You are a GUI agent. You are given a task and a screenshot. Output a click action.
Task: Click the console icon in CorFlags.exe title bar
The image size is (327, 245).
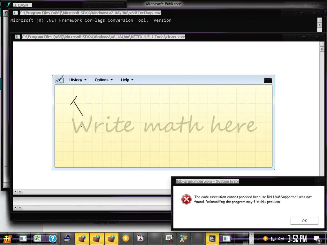(x=15, y=13)
